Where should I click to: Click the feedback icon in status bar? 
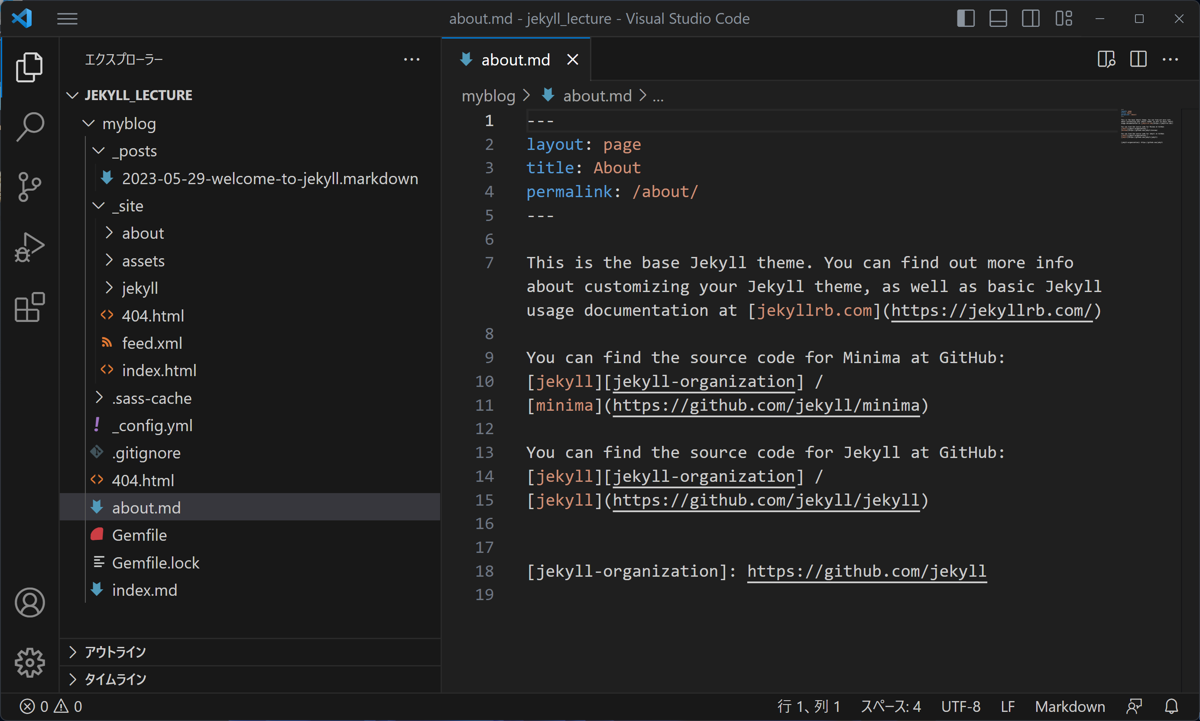click(1135, 706)
